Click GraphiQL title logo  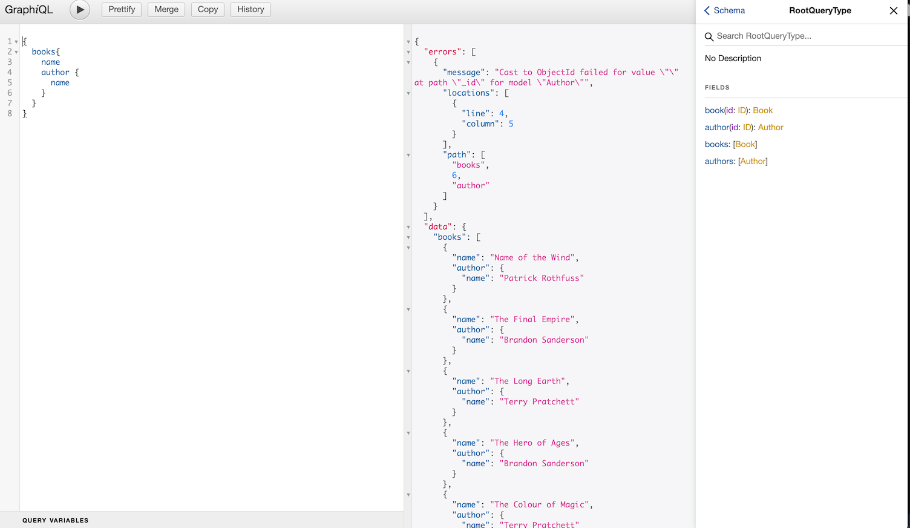point(29,10)
